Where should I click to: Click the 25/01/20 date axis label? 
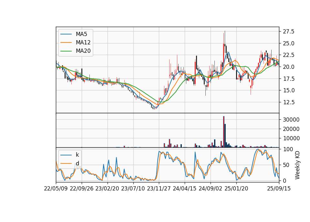coord(236,189)
